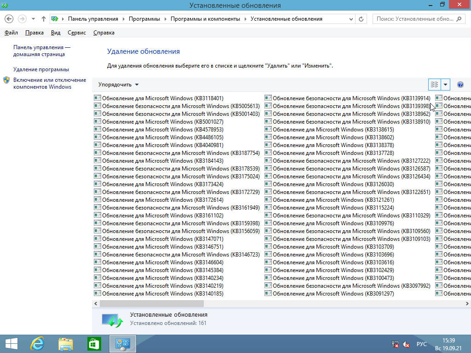Click the icon of update KB3173424
The width and height of the screenshot is (471, 353).
[x=98, y=184]
